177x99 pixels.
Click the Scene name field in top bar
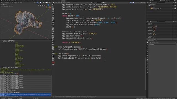pyautogui.click(x=156, y=1)
